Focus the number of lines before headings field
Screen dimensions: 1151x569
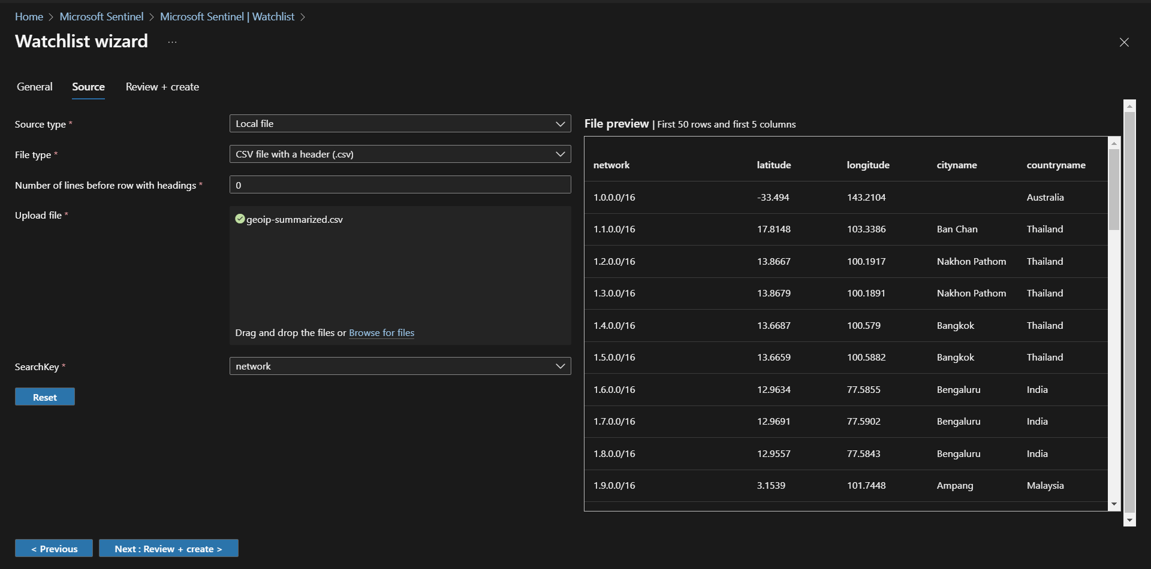point(400,184)
